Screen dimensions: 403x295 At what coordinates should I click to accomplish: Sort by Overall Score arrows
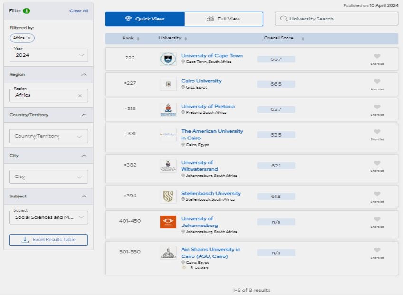tap(303, 39)
